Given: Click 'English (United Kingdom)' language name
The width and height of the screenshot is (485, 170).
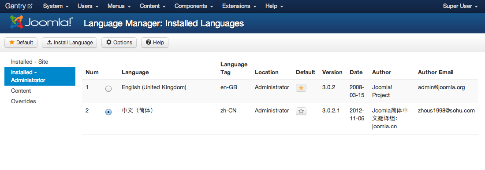Looking at the screenshot, I should (154, 87).
